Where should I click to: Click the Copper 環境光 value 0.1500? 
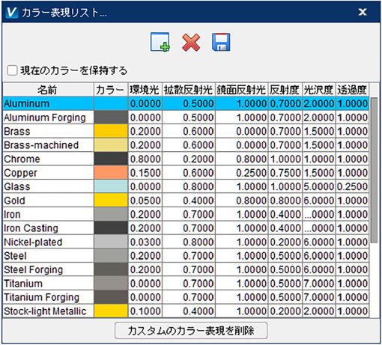(145, 173)
